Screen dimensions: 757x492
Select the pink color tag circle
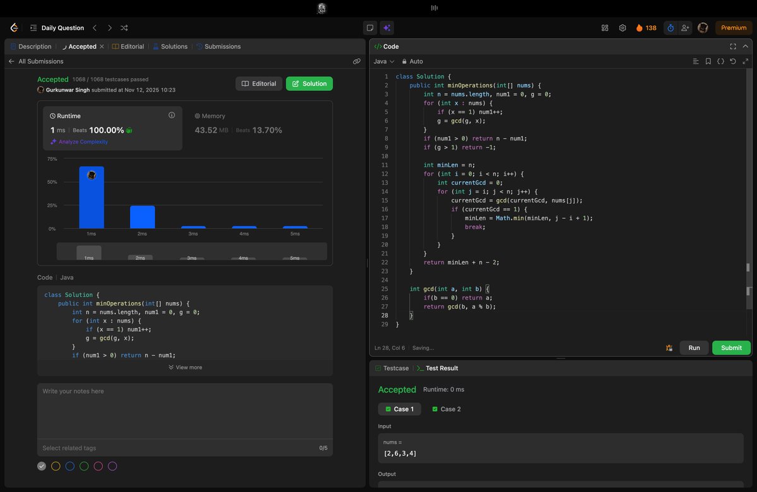click(x=98, y=466)
